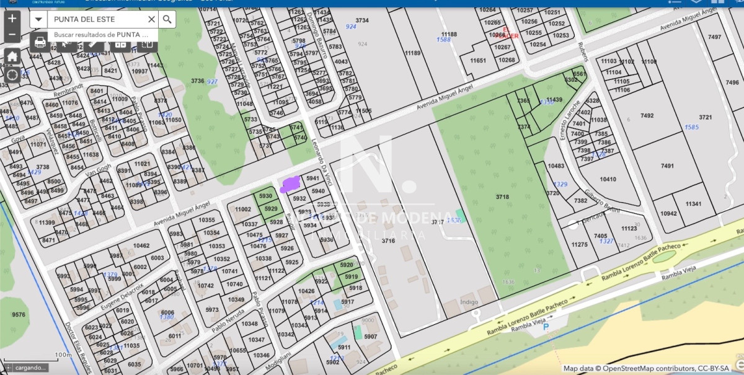Select parcel 3718 in the green area
The height and width of the screenshot is (375, 744).
point(502,196)
